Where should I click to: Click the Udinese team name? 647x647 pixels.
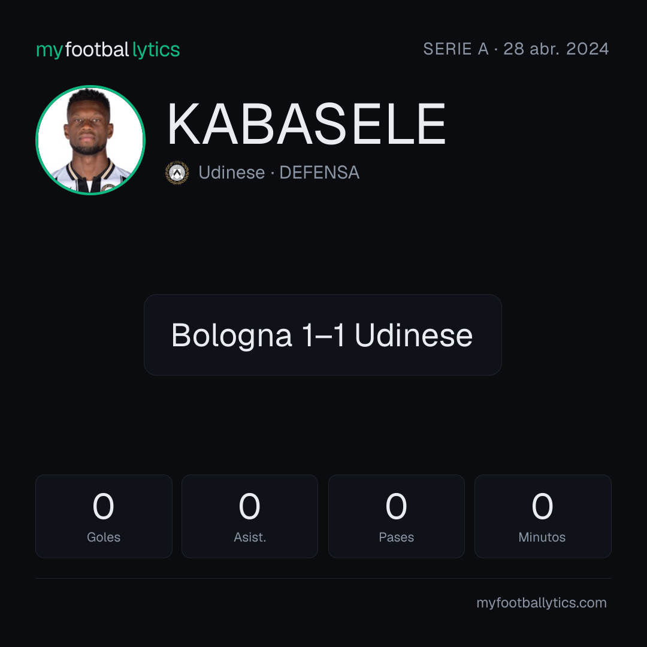coord(231,173)
